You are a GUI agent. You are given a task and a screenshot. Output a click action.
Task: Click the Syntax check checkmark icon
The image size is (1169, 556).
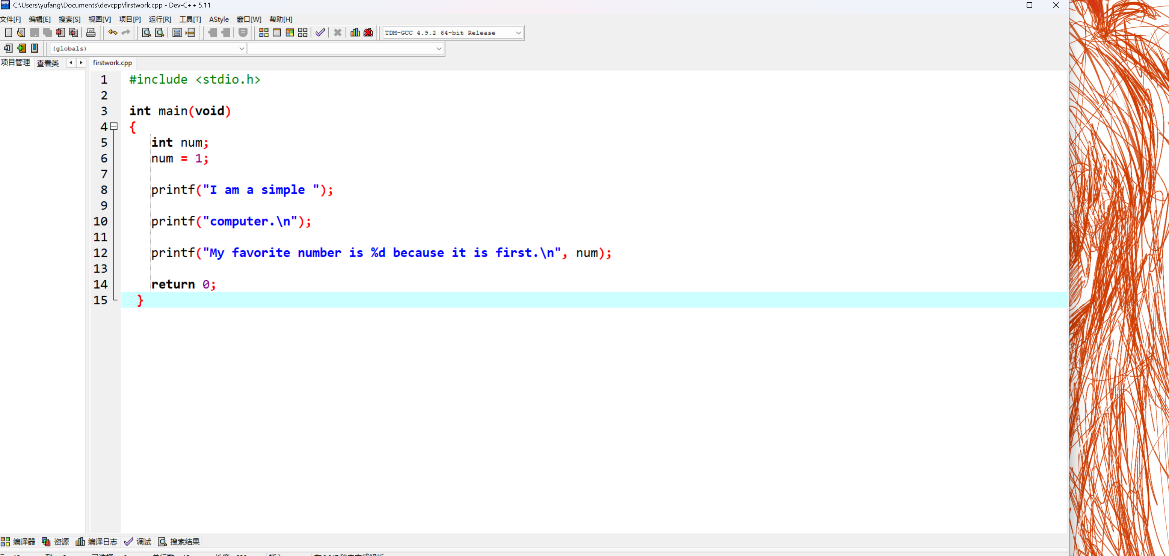[x=320, y=32]
